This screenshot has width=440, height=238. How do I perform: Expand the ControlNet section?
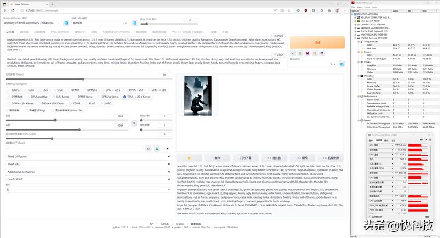pos(88,179)
